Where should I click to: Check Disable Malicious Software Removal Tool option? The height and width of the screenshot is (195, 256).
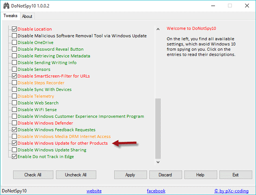(x=14, y=36)
